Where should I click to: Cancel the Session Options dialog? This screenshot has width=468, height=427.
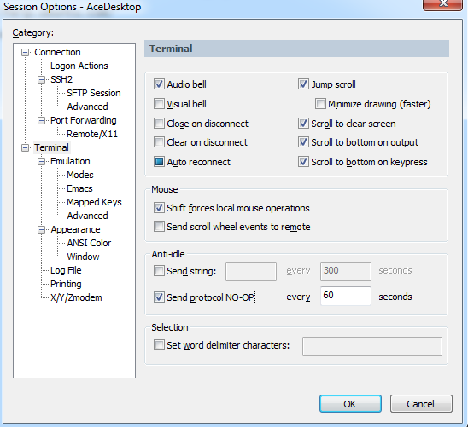421,404
